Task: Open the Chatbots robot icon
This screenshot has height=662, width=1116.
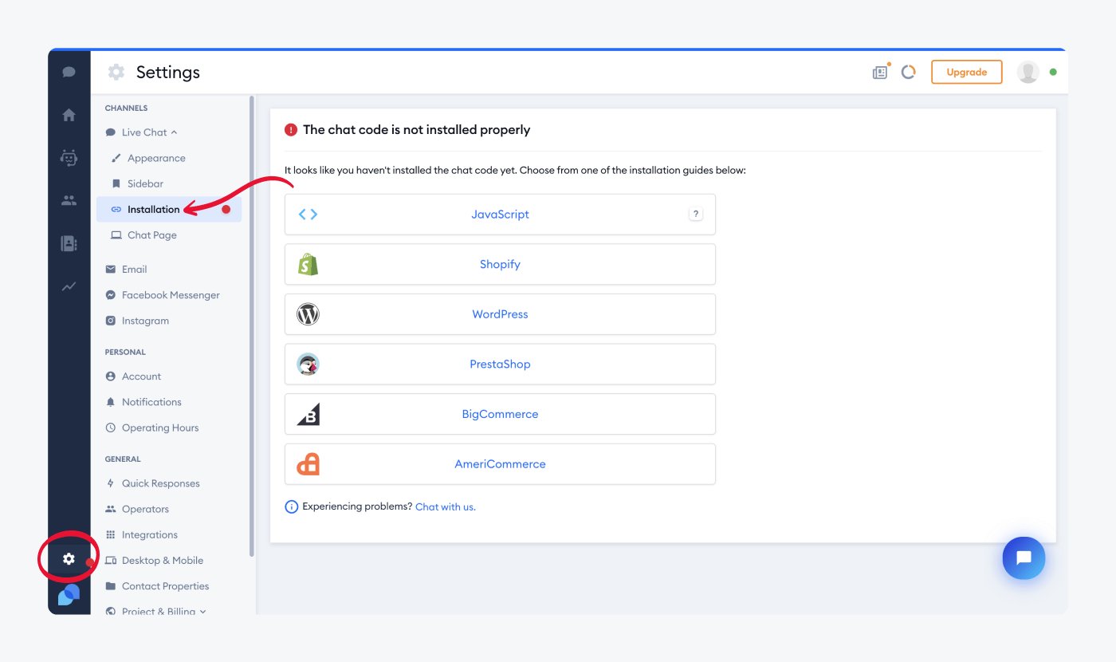Action: coord(69,158)
